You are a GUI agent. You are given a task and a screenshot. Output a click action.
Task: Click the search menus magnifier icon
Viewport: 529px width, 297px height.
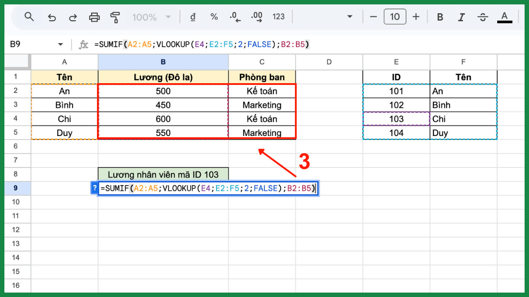coord(29,17)
